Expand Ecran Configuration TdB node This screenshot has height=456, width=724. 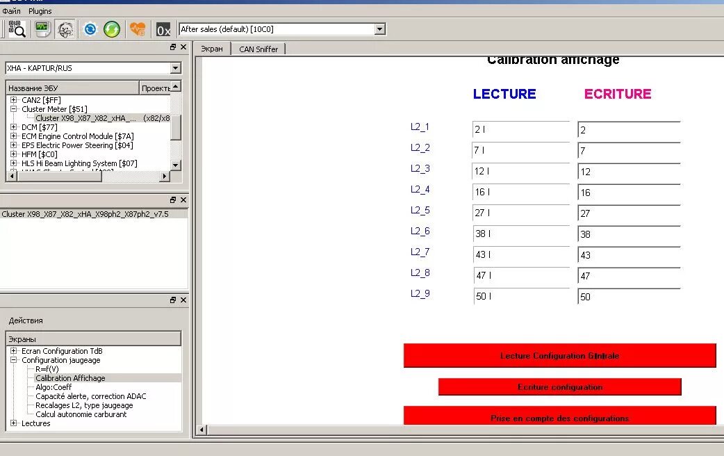click(x=13, y=351)
